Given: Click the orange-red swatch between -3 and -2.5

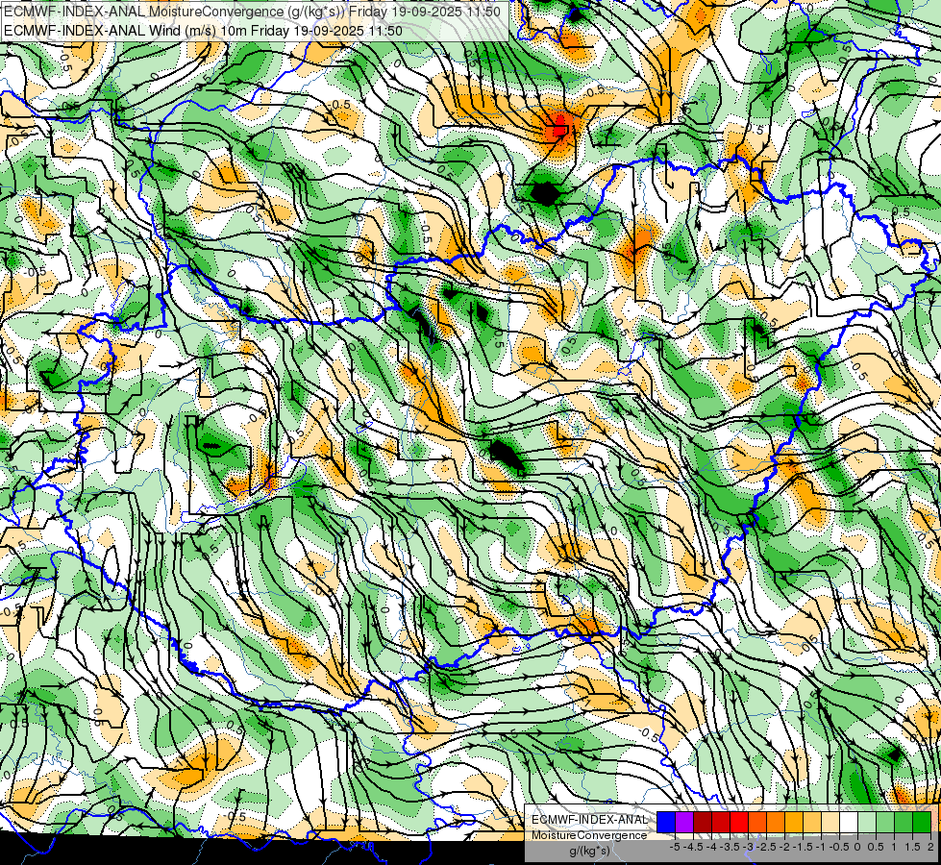Looking at the screenshot, I should pyautogui.click(x=757, y=822).
